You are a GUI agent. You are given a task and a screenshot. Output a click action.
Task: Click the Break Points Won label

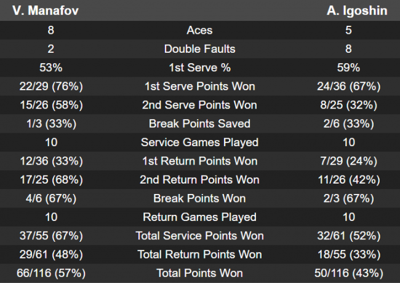click(199, 198)
